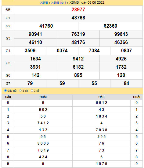This screenshot has height=168, width=144.
Task: Click the ĐB row label
Action: pos(8,10)
